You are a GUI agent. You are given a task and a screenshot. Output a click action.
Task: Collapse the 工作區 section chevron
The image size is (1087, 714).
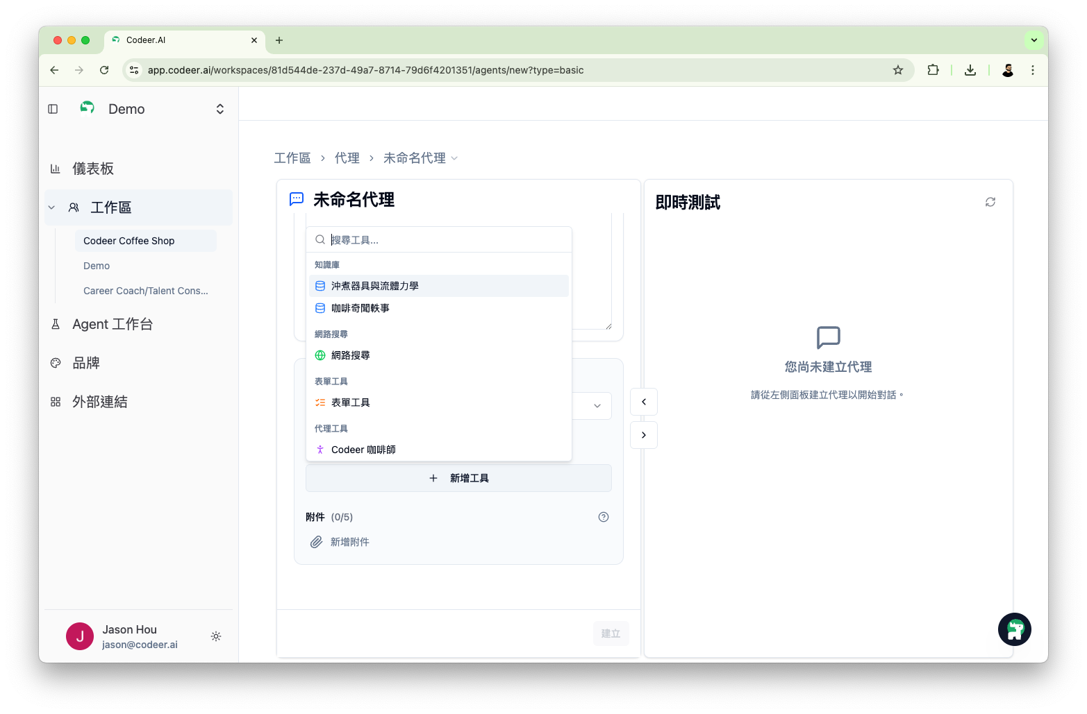[51, 207]
